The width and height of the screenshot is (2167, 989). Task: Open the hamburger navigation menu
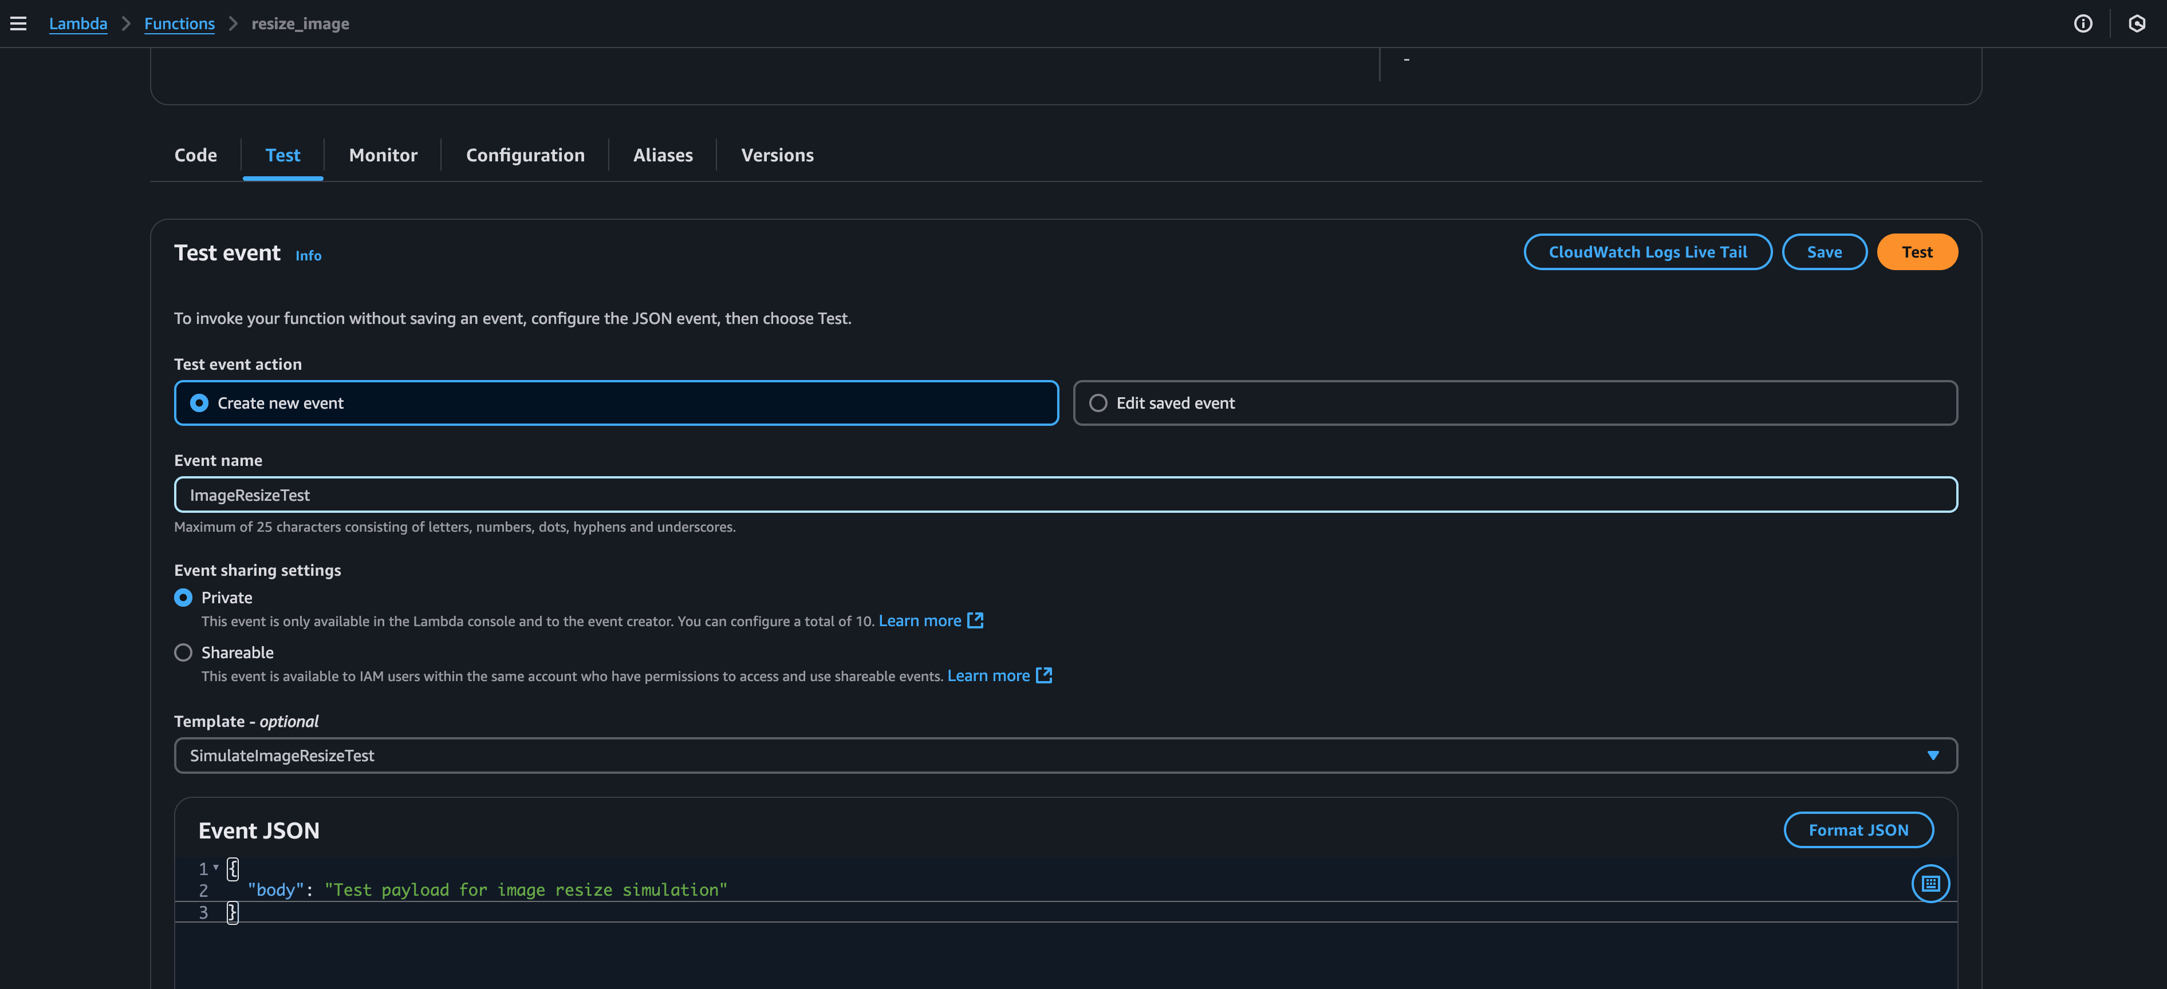coord(18,23)
